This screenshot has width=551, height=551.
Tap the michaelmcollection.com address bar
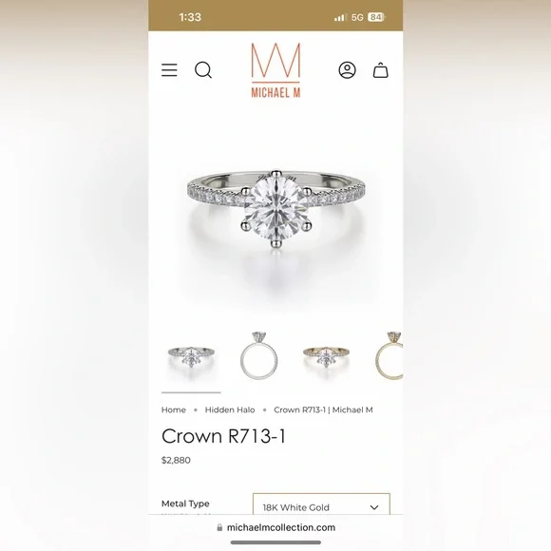click(275, 527)
